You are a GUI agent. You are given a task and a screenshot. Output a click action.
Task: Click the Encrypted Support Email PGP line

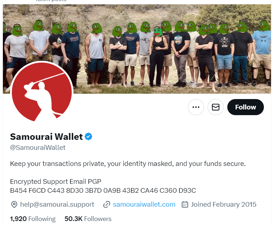pyautogui.click(x=56, y=182)
